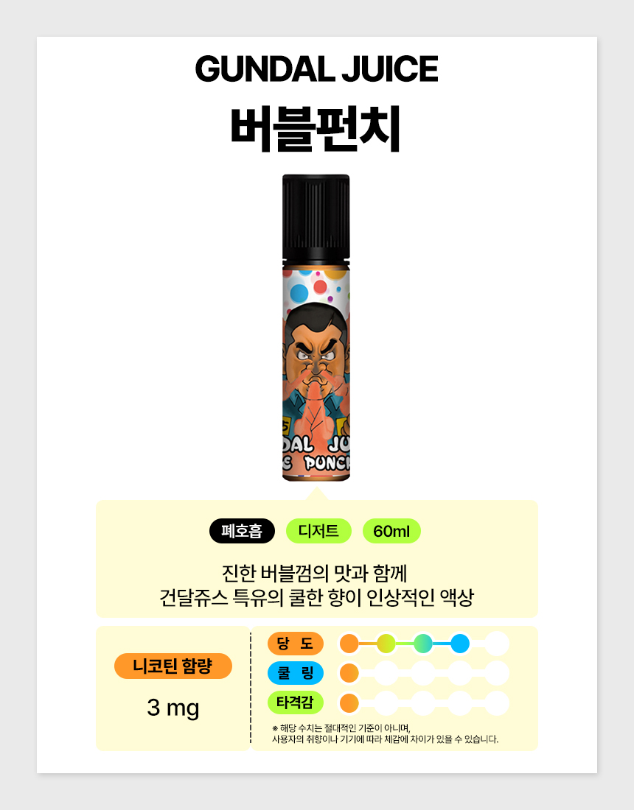Click the 버블펀치 product title
This screenshot has height=810, width=634.
pos(316,129)
